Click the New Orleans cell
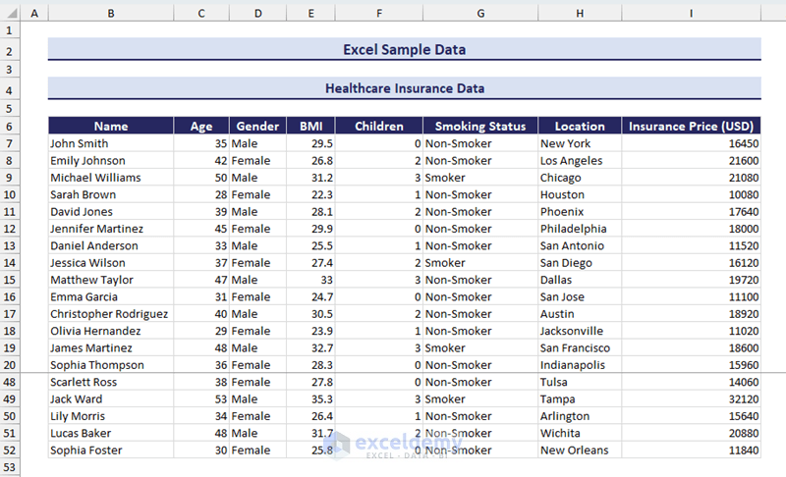Screen dimensions: 786x477 coord(579,450)
